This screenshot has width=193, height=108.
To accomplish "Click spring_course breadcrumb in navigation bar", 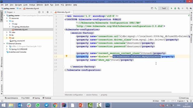I will tap(8, 8).
